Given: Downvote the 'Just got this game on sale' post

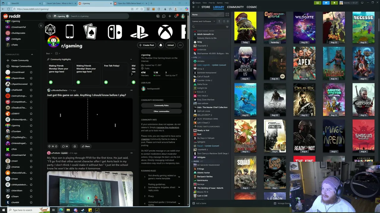Looking at the screenshot, I should pos(56,146).
